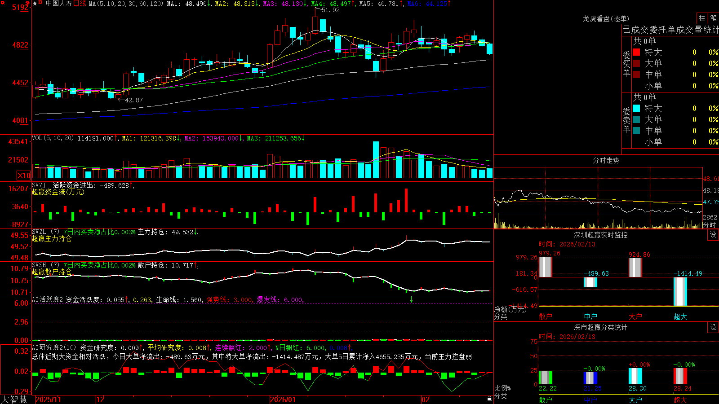
Task: Click the 委买单 大单 dark red swatch
Action: click(x=636, y=63)
